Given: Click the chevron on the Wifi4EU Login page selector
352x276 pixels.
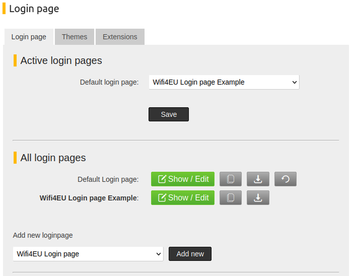Looking at the screenshot, I should [158, 254].
